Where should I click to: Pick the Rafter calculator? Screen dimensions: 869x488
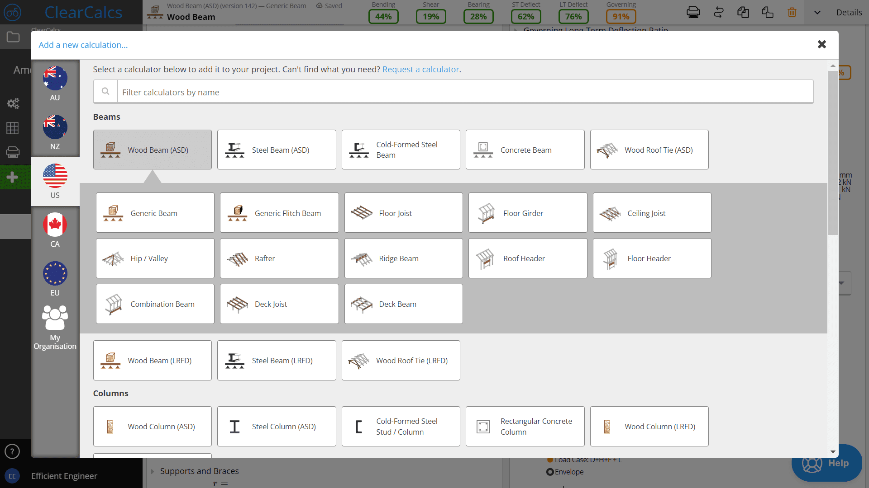tap(279, 258)
